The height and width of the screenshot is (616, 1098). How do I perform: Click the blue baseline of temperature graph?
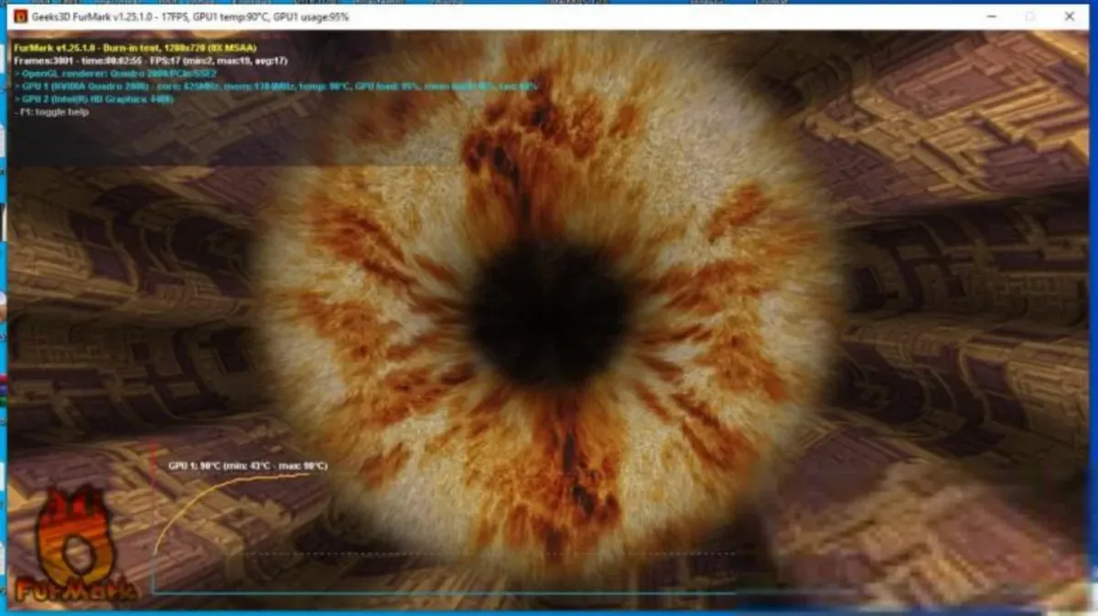point(439,592)
